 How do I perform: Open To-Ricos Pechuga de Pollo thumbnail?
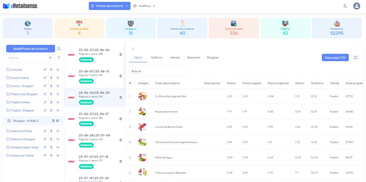pyautogui.click(x=142, y=96)
